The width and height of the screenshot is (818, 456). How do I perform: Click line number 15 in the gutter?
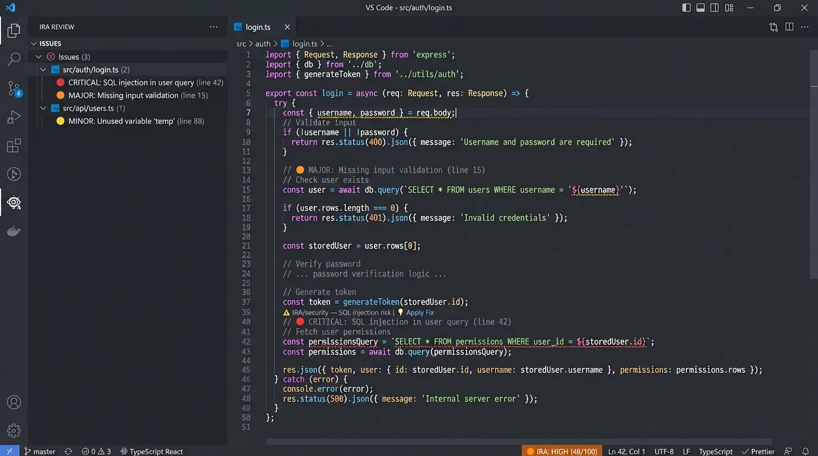246,189
